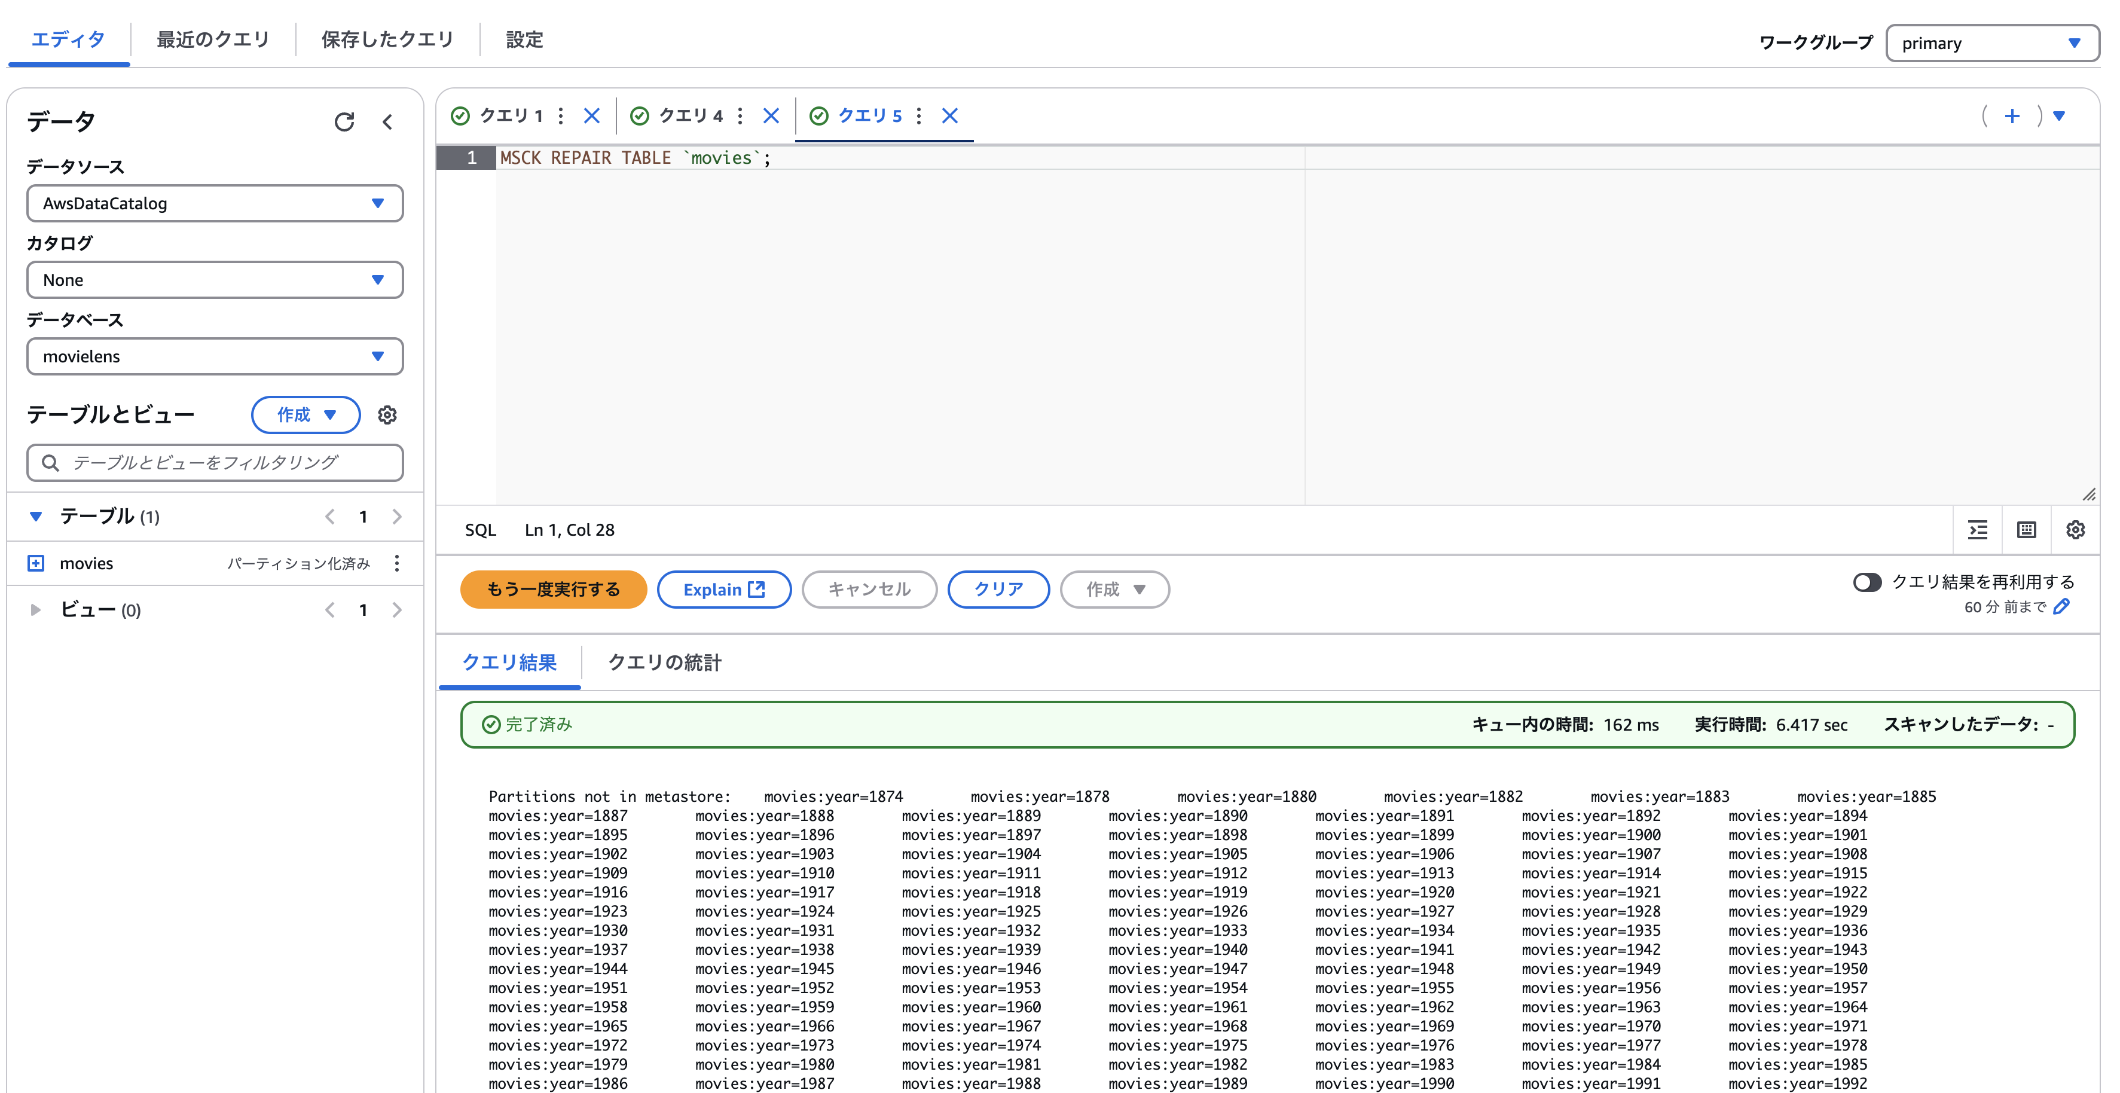Collapse the テーブル section
Screen dimensions: 2120x1093
(35, 516)
